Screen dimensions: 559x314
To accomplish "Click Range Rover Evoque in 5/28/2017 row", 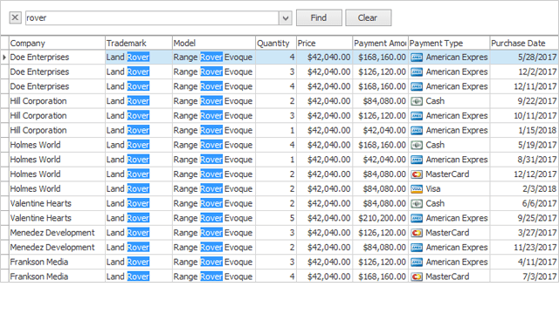I will pos(213,57).
